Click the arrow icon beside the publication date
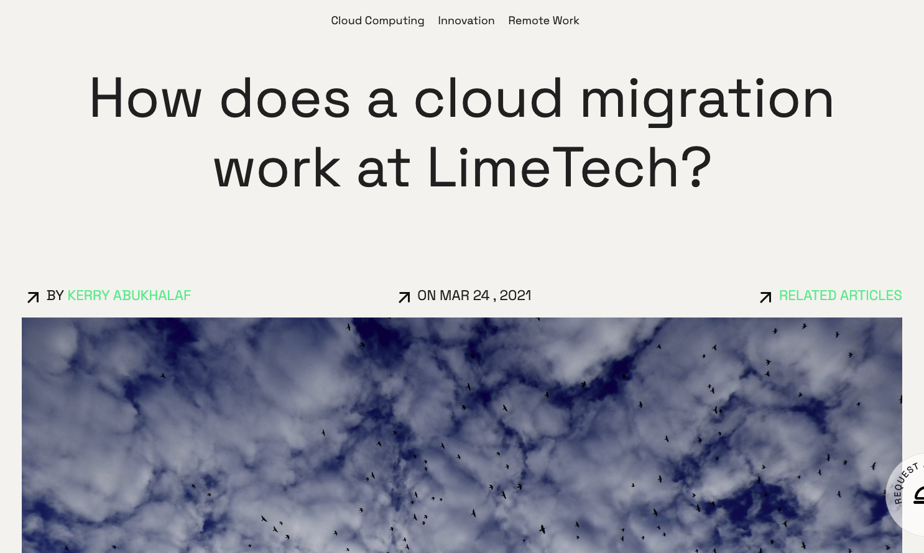Viewport: 924px width, 553px height. (x=404, y=297)
